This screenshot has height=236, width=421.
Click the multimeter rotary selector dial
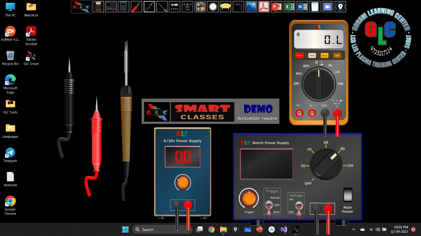[319, 84]
